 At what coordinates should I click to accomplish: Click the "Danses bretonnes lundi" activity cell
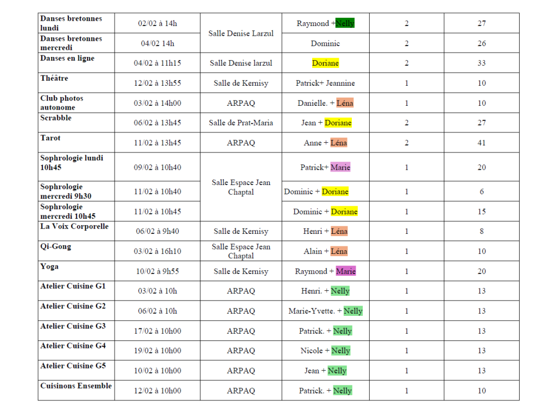(x=71, y=23)
